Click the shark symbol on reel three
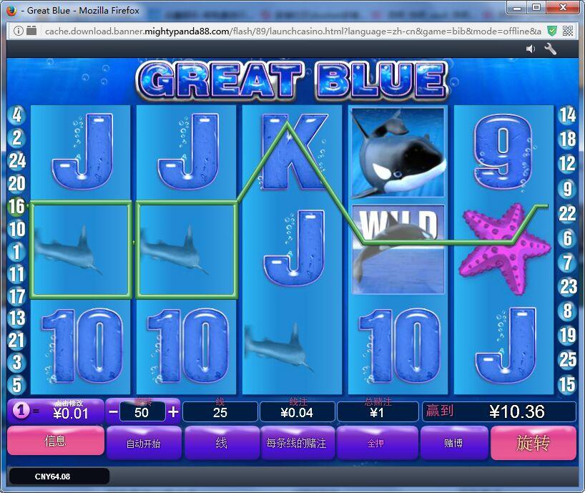The height and width of the screenshot is (493, 585). tap(278, 348)
